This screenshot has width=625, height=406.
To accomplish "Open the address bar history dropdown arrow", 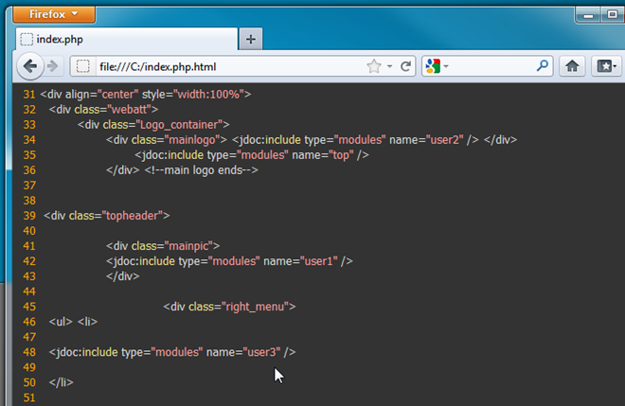I will point(390,66).
